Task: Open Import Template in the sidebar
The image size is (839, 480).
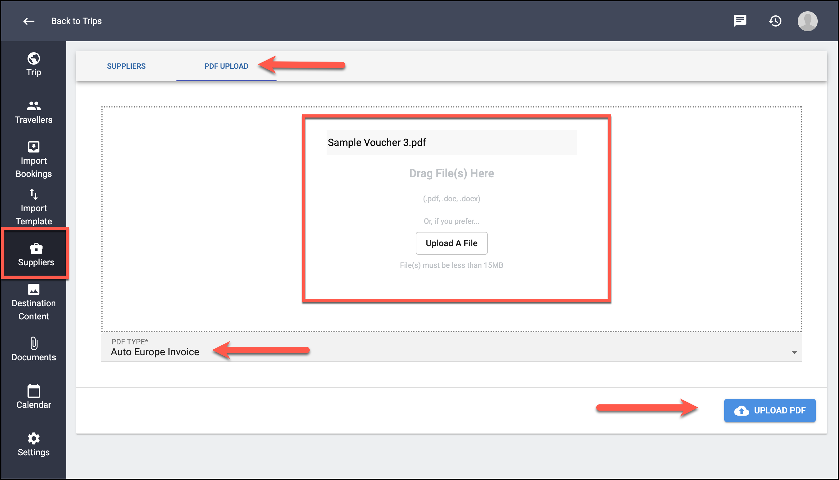Action: (x=34, y=207)
